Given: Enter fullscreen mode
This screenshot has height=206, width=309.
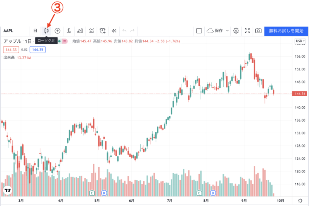Looking at the screenshot, I should click(x=247, y=31).
